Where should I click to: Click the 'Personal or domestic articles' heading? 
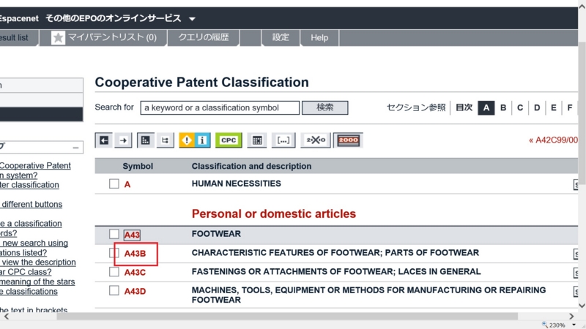click(273, 213)
